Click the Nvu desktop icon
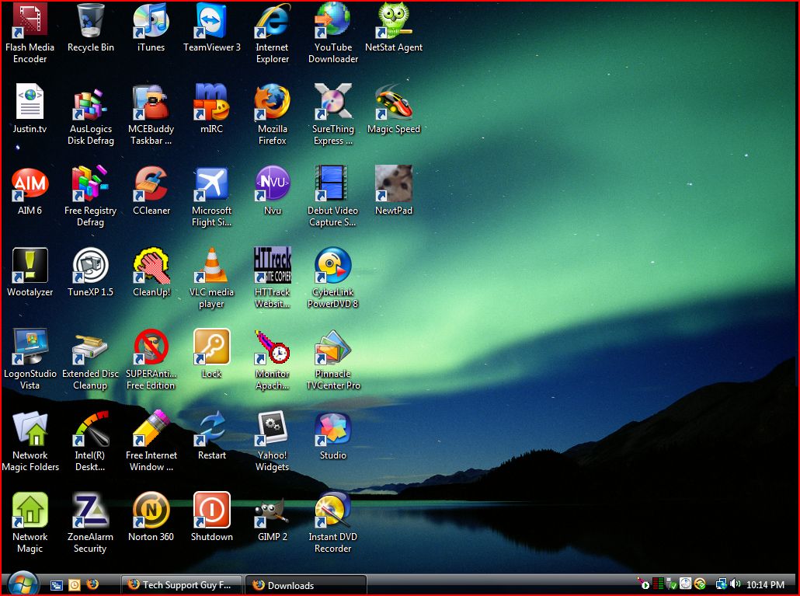800x596 pixels. point(273,183)
